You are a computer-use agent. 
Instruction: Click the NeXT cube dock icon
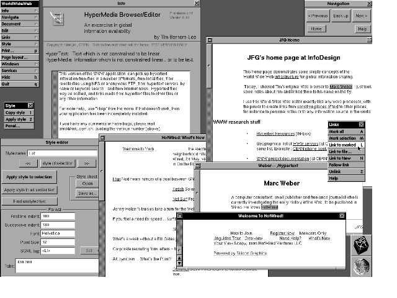[361, 245]
